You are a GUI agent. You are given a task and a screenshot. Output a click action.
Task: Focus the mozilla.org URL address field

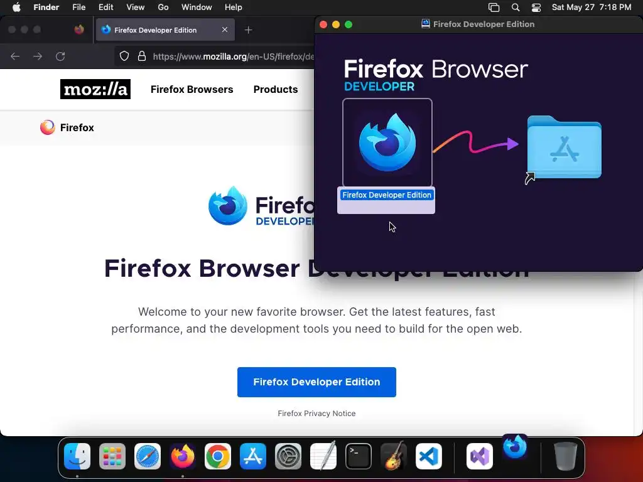coord(233,56)
